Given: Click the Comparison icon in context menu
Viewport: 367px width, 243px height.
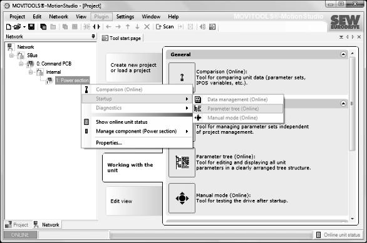Looking at the screenshot, I should (x=86, y=89).
